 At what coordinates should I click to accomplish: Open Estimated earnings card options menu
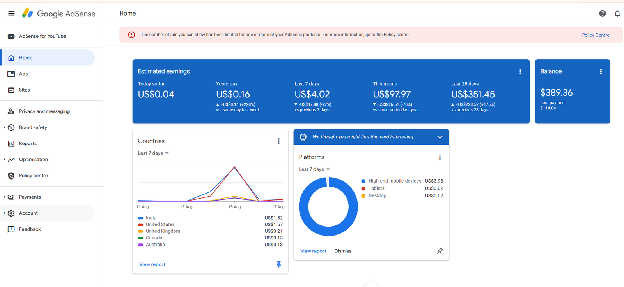(520, 71)
